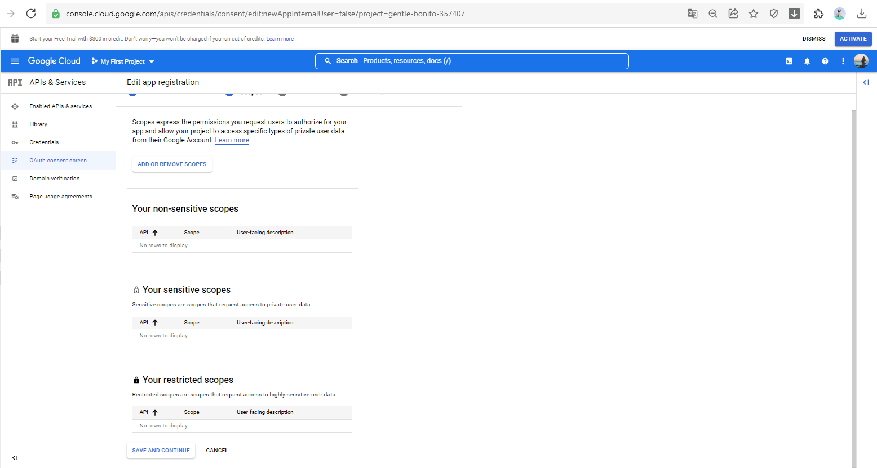The width and height of the screenshot is (877, 468).
Task: Activate Cloud Shell from the top bar
Action: [x=789, y=61]
